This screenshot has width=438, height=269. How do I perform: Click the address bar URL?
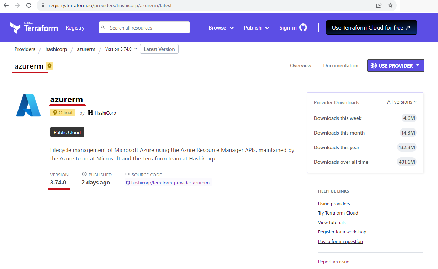point(110,6)
